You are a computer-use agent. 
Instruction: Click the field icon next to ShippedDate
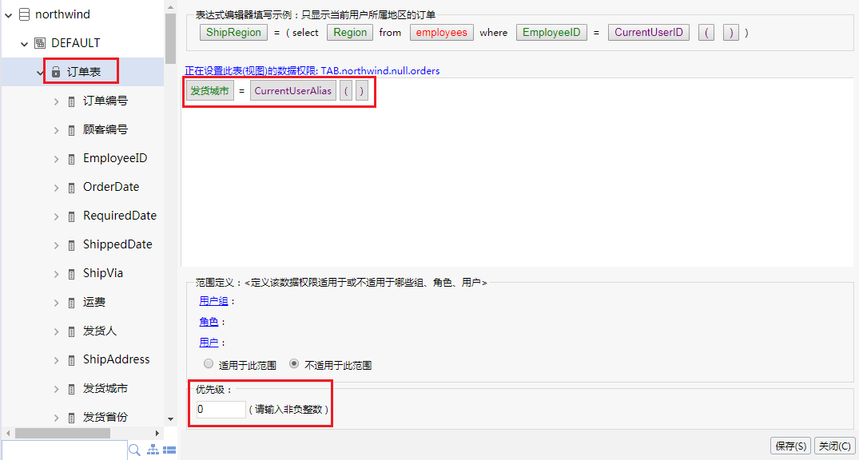[x=71, y=245]
